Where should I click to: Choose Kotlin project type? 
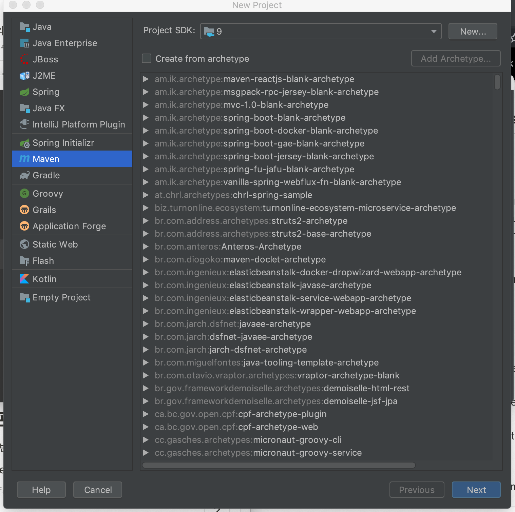click(72, 279)
